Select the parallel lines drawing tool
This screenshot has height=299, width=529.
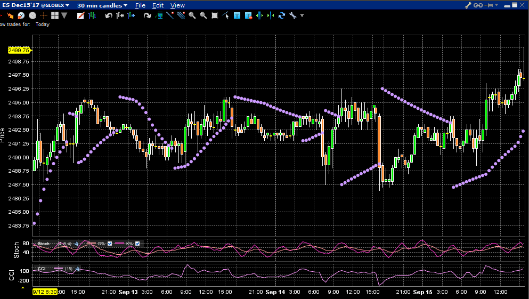point(181,15)
